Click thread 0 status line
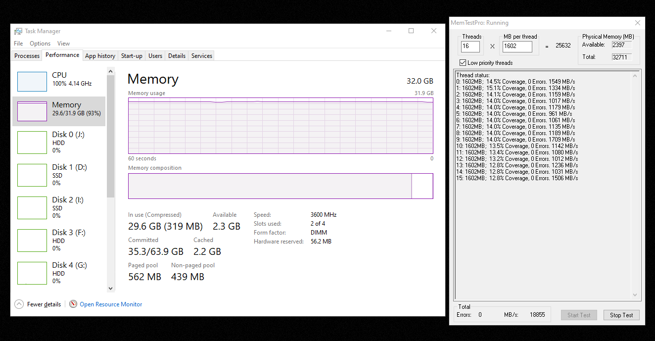The width and height of the screenshot is (655, 341). [515, 82]
